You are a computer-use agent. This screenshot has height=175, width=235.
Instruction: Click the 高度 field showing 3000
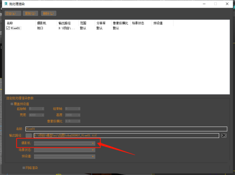tap(73, 115)
